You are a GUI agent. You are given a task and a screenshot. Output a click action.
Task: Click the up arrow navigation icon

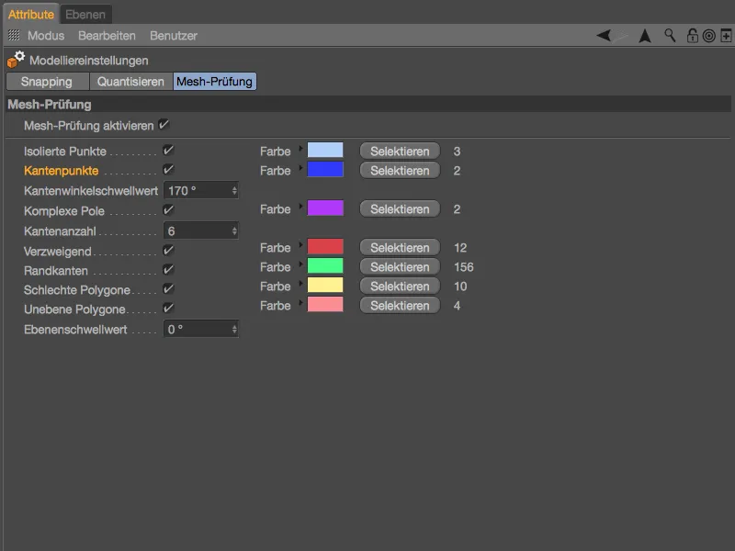point(645,36)
